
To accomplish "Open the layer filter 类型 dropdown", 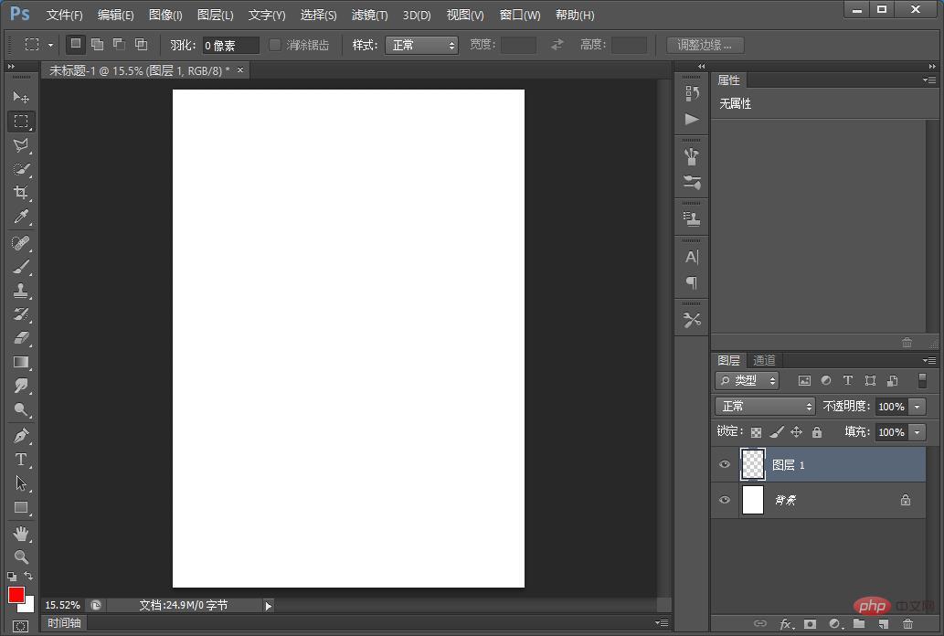I will point(748,381).
